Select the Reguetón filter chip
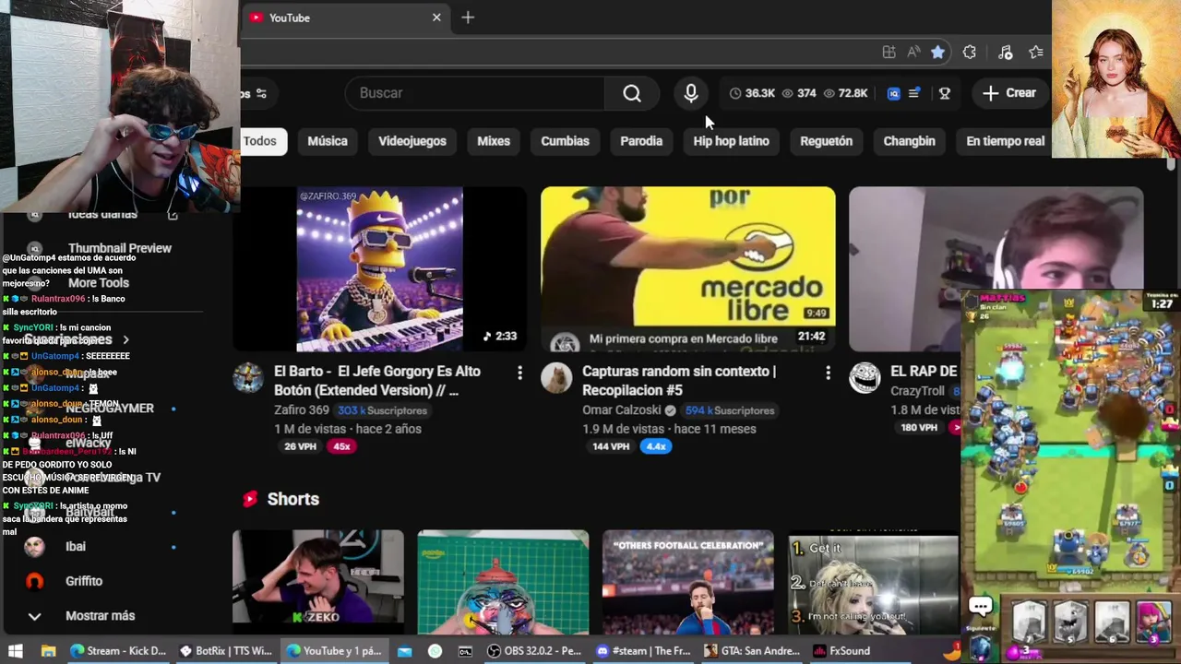The height and width of the screenshot is (664, 1181). coord(827,141)
